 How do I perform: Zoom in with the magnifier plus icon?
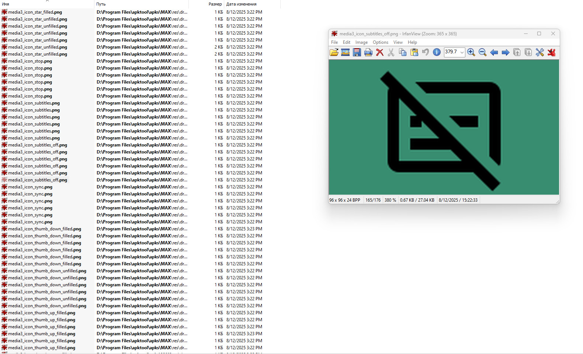click(x=471, y=52)
